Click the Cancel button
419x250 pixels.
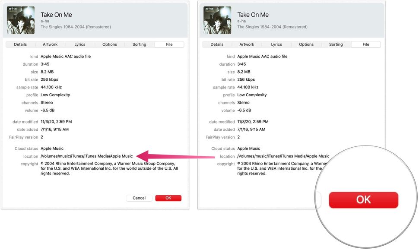pos(139,198)
